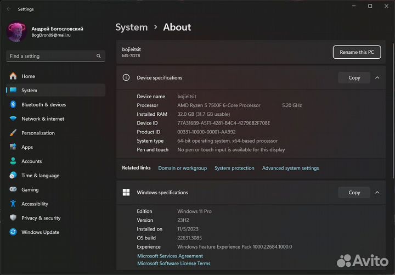Image resolution: width=395 pixels, height=275 pixels.
Task: Maximize the Settings window
Action: click(x=370, y=6)
